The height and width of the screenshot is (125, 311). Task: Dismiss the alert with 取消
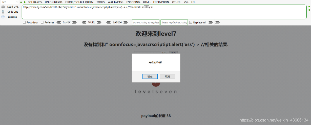click(x=168, y=77)
